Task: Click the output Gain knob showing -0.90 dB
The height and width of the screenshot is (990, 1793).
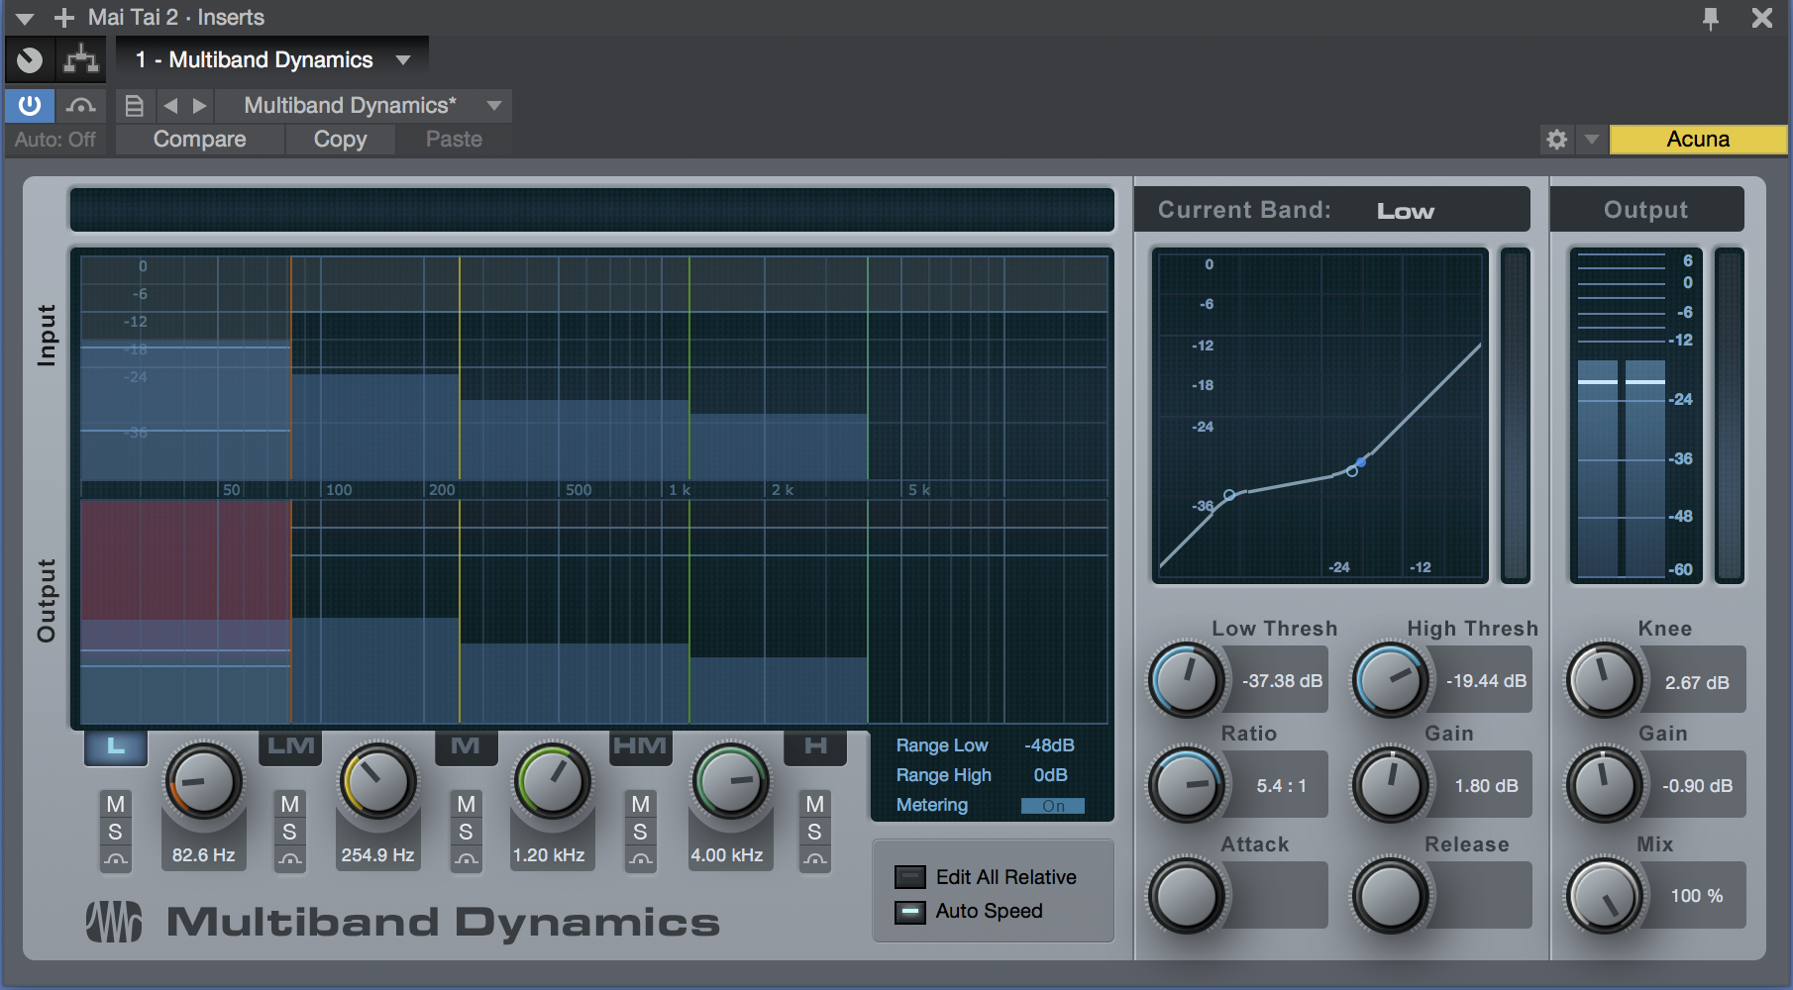Action: coord(1604,785)
